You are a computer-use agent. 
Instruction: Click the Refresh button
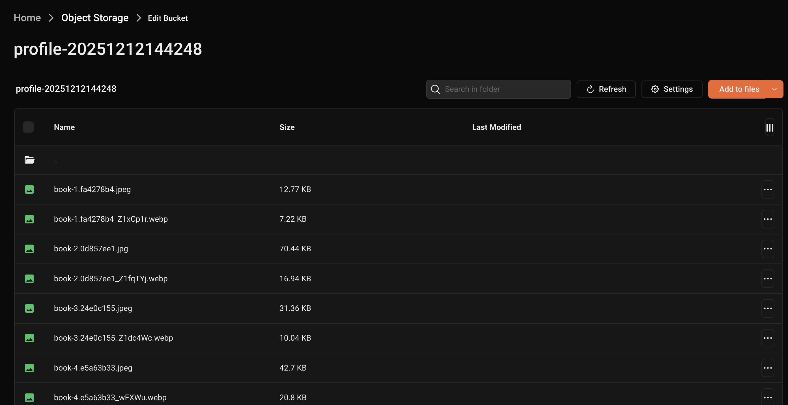(x=606, y=89)
